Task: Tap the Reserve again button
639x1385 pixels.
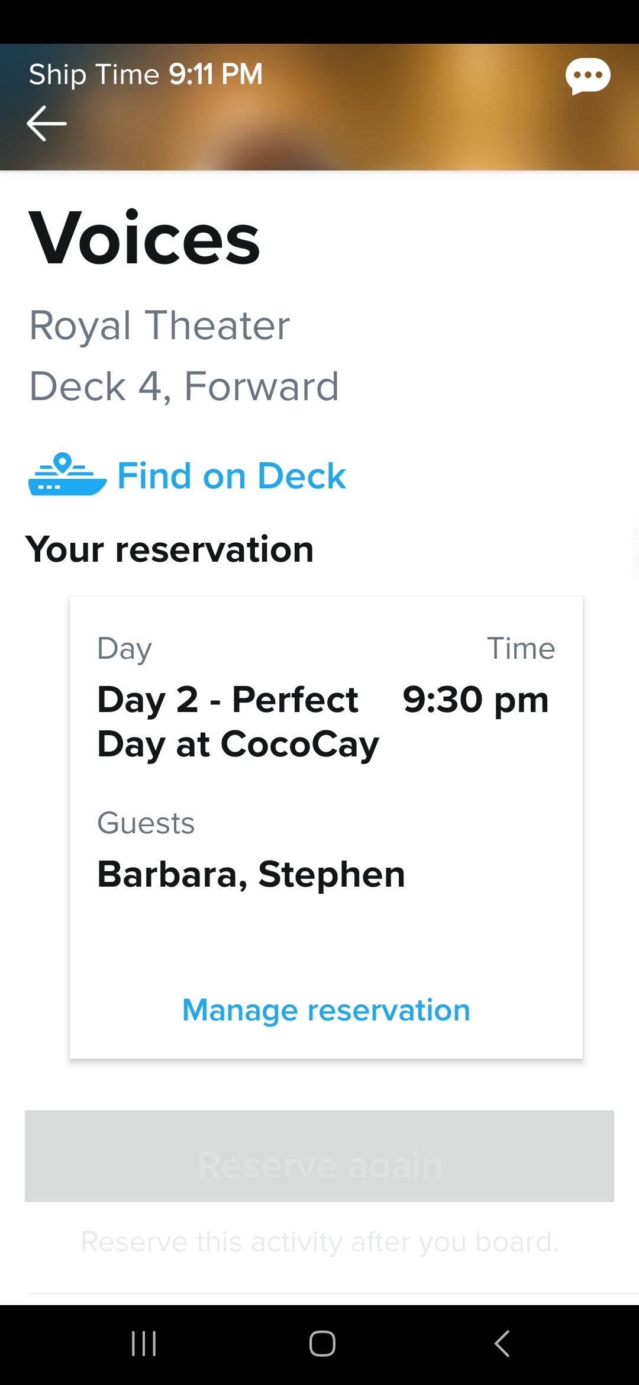Action: click(319, 1156)
